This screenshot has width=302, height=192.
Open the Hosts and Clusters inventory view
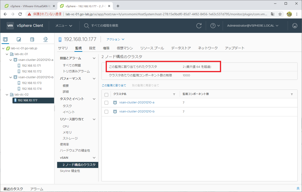6,39
